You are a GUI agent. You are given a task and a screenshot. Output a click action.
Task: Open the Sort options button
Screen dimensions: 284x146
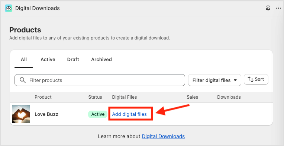tap(256, 79)
